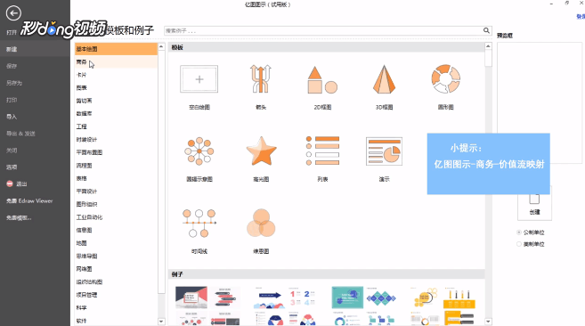Image resolution: width=585 pixels, height=326 pixels.
Task: Pick the 演示 presentation template icon
Action: pyautogui.click(x=384, y=151)
